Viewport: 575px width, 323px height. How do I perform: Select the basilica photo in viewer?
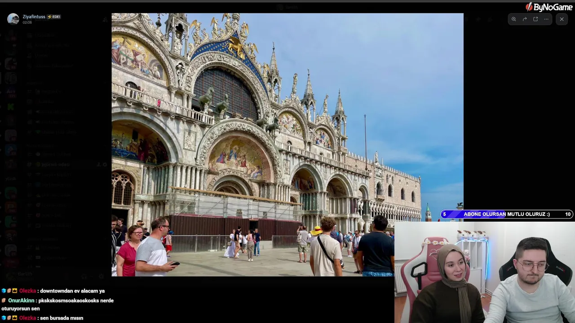coord(287,144)
